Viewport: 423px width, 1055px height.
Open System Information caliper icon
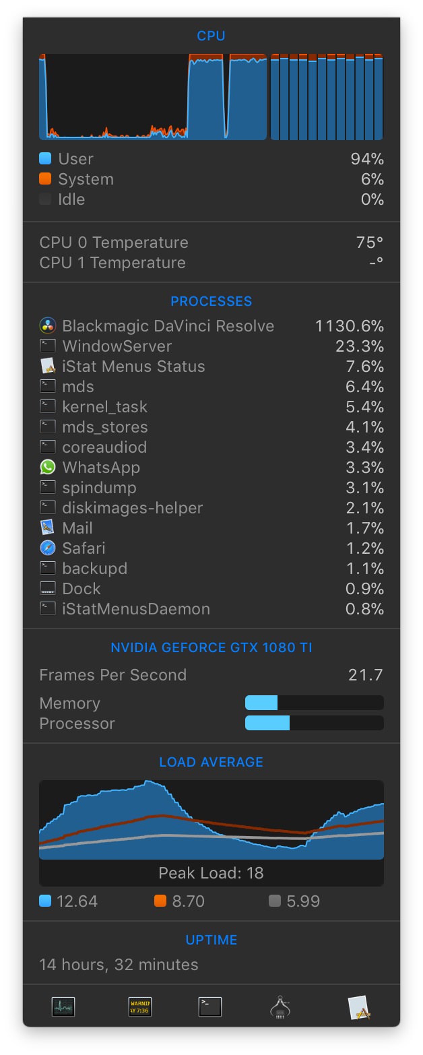[x=280, y=1007]
